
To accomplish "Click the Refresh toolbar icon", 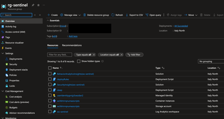I will pos(113,15).
